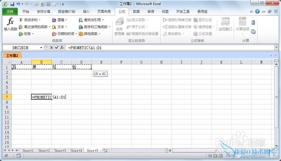Expand the formula bar chevron
Screen dimensions: 281x161
276,47
